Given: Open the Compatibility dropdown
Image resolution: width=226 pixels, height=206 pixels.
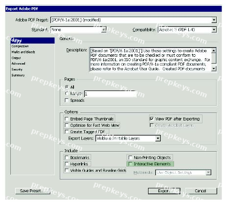Looking at the screenshot, I should point(214,30).
